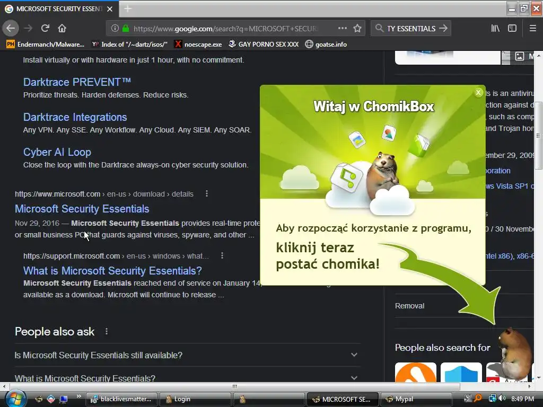Click the volume icon in system tray
The height and width of the screenshot is (407, 543).
pos(502,399)
